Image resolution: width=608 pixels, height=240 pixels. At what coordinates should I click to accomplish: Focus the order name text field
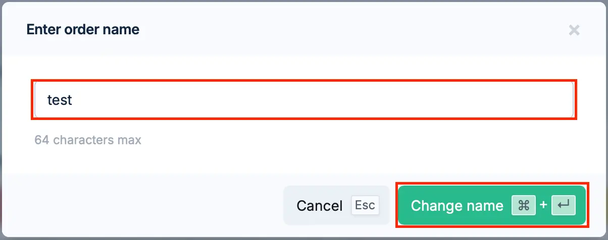[304, 100]
